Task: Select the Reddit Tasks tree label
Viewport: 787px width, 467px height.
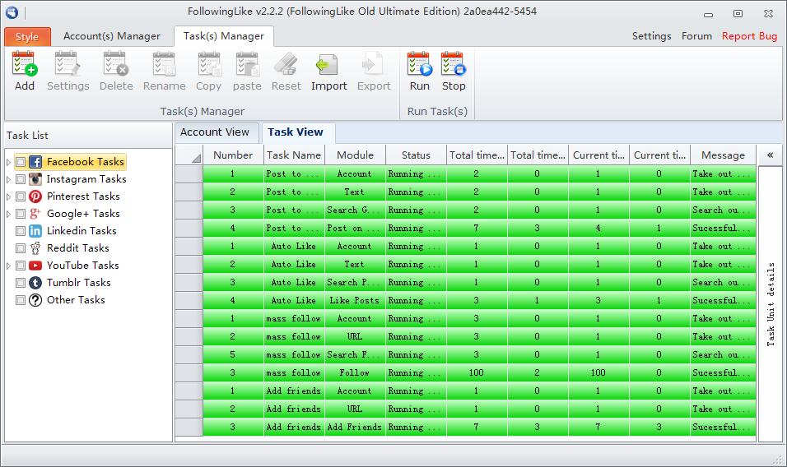Action: 78,248
